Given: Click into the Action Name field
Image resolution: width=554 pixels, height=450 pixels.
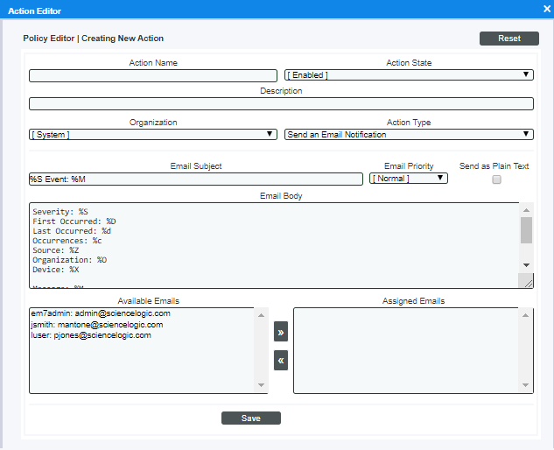Looking at the screenshot, I should click(153, 75).
